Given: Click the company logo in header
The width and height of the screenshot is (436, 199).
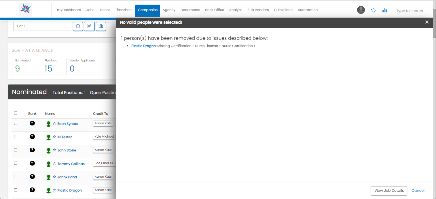Looking at the screenshot, I should coord(26,10).
